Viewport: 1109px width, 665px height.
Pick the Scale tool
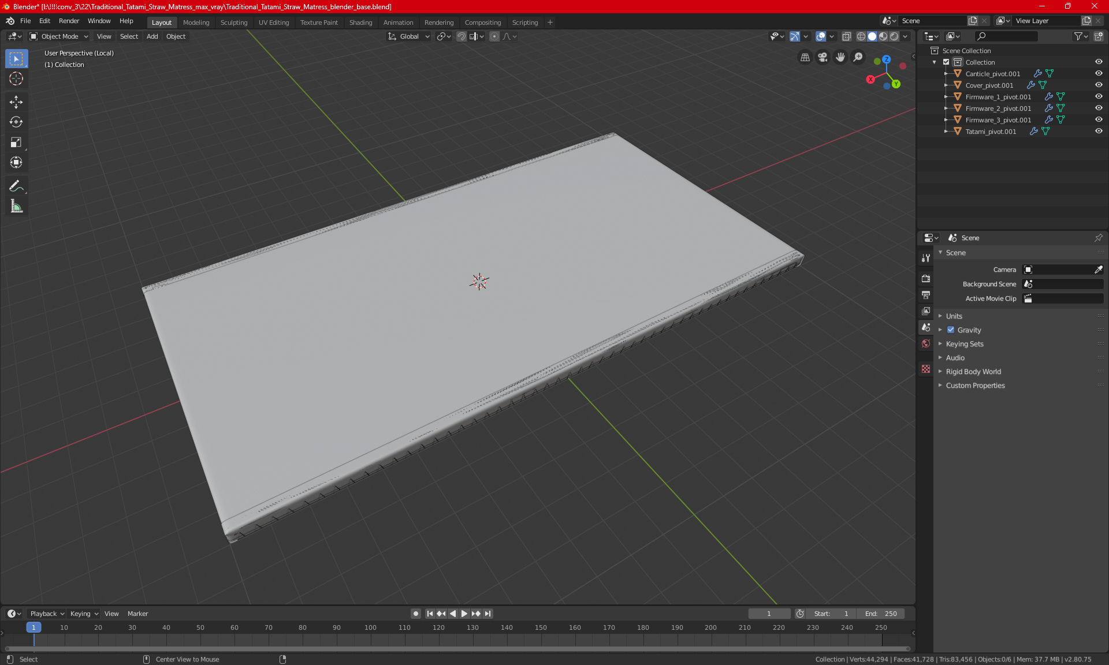16,142
